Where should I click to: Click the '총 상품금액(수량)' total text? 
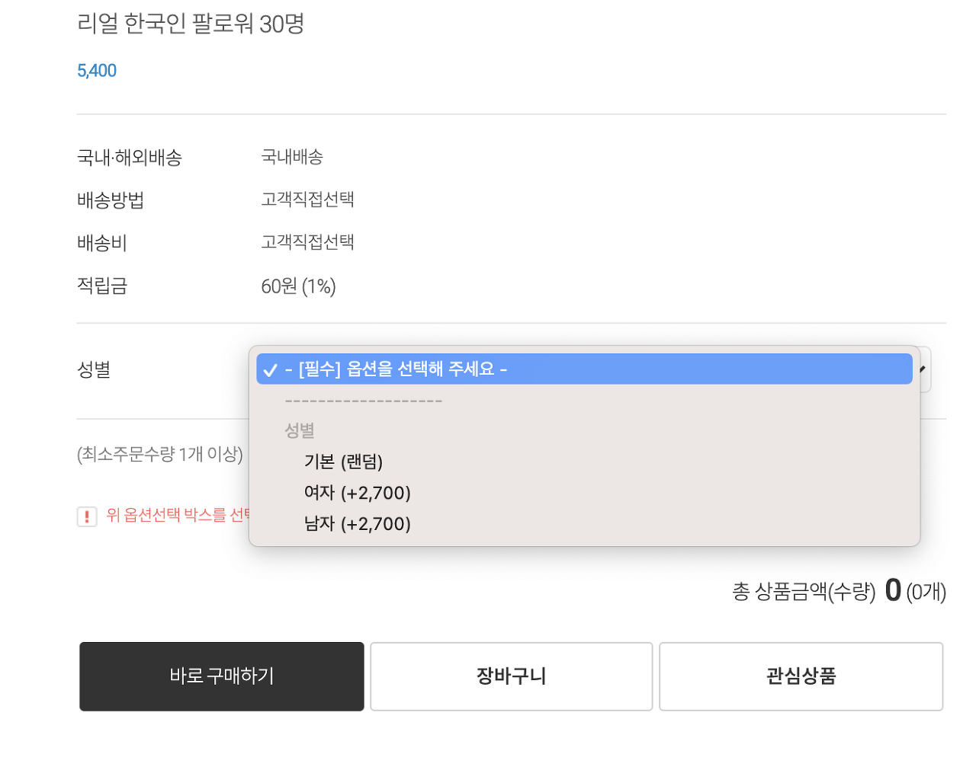pyautogui.click(x=804, y=592)
